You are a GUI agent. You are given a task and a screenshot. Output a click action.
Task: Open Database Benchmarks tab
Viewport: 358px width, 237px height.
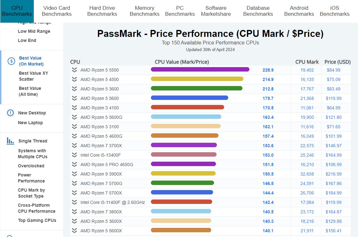[x=258, y=11]
